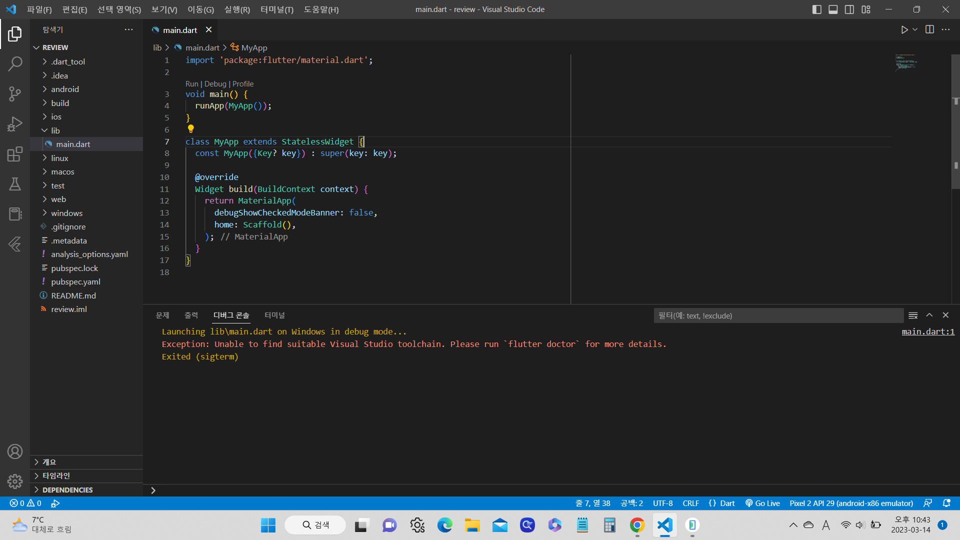The height and width of the screenshot is (540, 960).
Task: Open the Run and Debug view
Action: [15, 123]
